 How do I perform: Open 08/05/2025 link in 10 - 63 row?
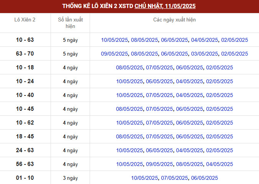pos(144,40)
